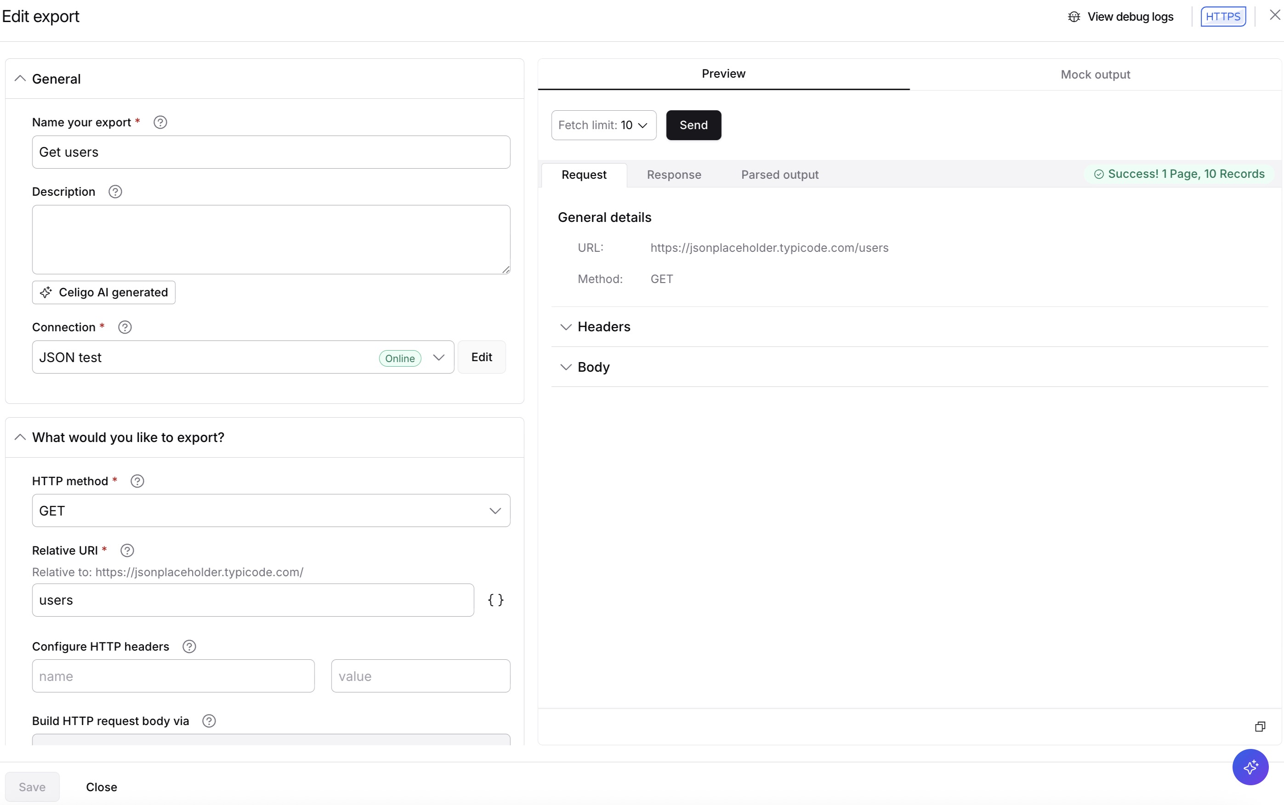Click the debug logs bug icon
1284x805 pixels.
(1074, 17)
